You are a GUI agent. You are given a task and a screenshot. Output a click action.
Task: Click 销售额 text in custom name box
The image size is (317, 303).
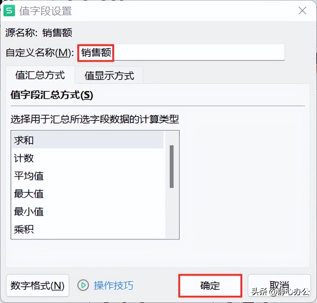[96, 53]
